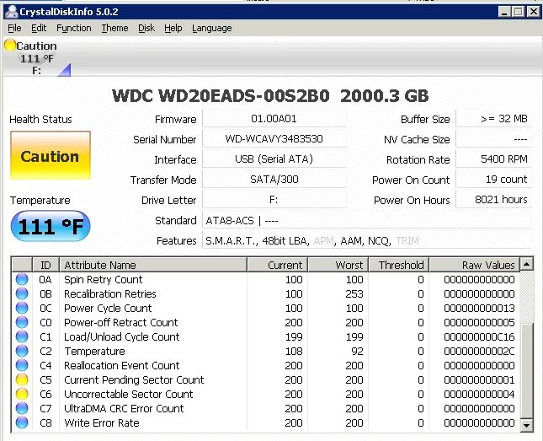The width and height of the screenshot is (543, 441).
Task: Close the CrystalDiskInfo window
Action: pyautogui.click(x=533, y=12)
